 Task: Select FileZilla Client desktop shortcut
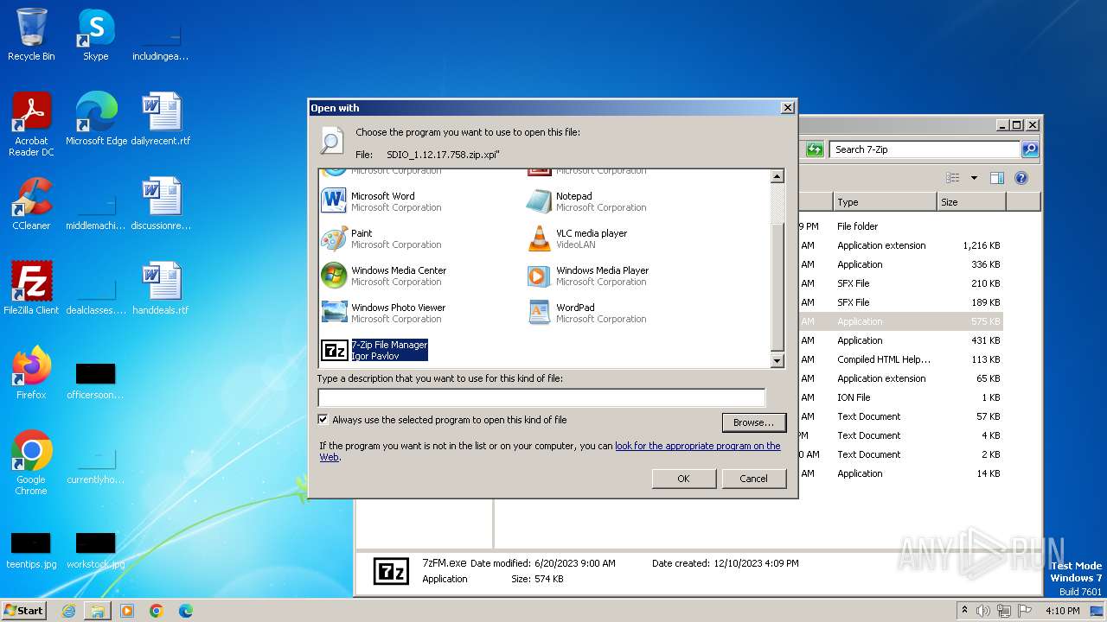(31, 289)
